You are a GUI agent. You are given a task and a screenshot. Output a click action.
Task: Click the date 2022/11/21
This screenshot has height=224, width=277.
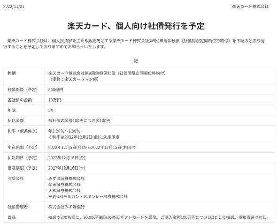pos(14,7)
